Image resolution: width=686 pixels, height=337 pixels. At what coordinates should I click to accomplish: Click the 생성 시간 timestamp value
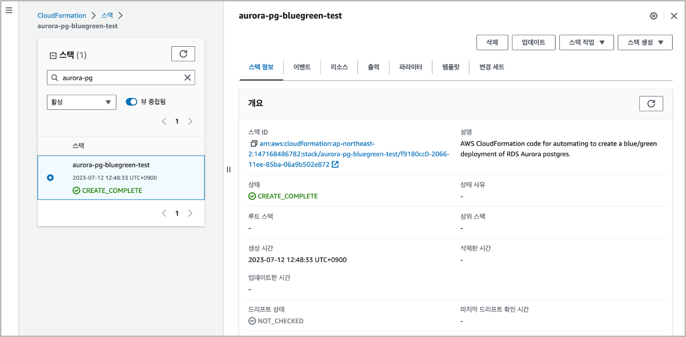pos(298,260)
